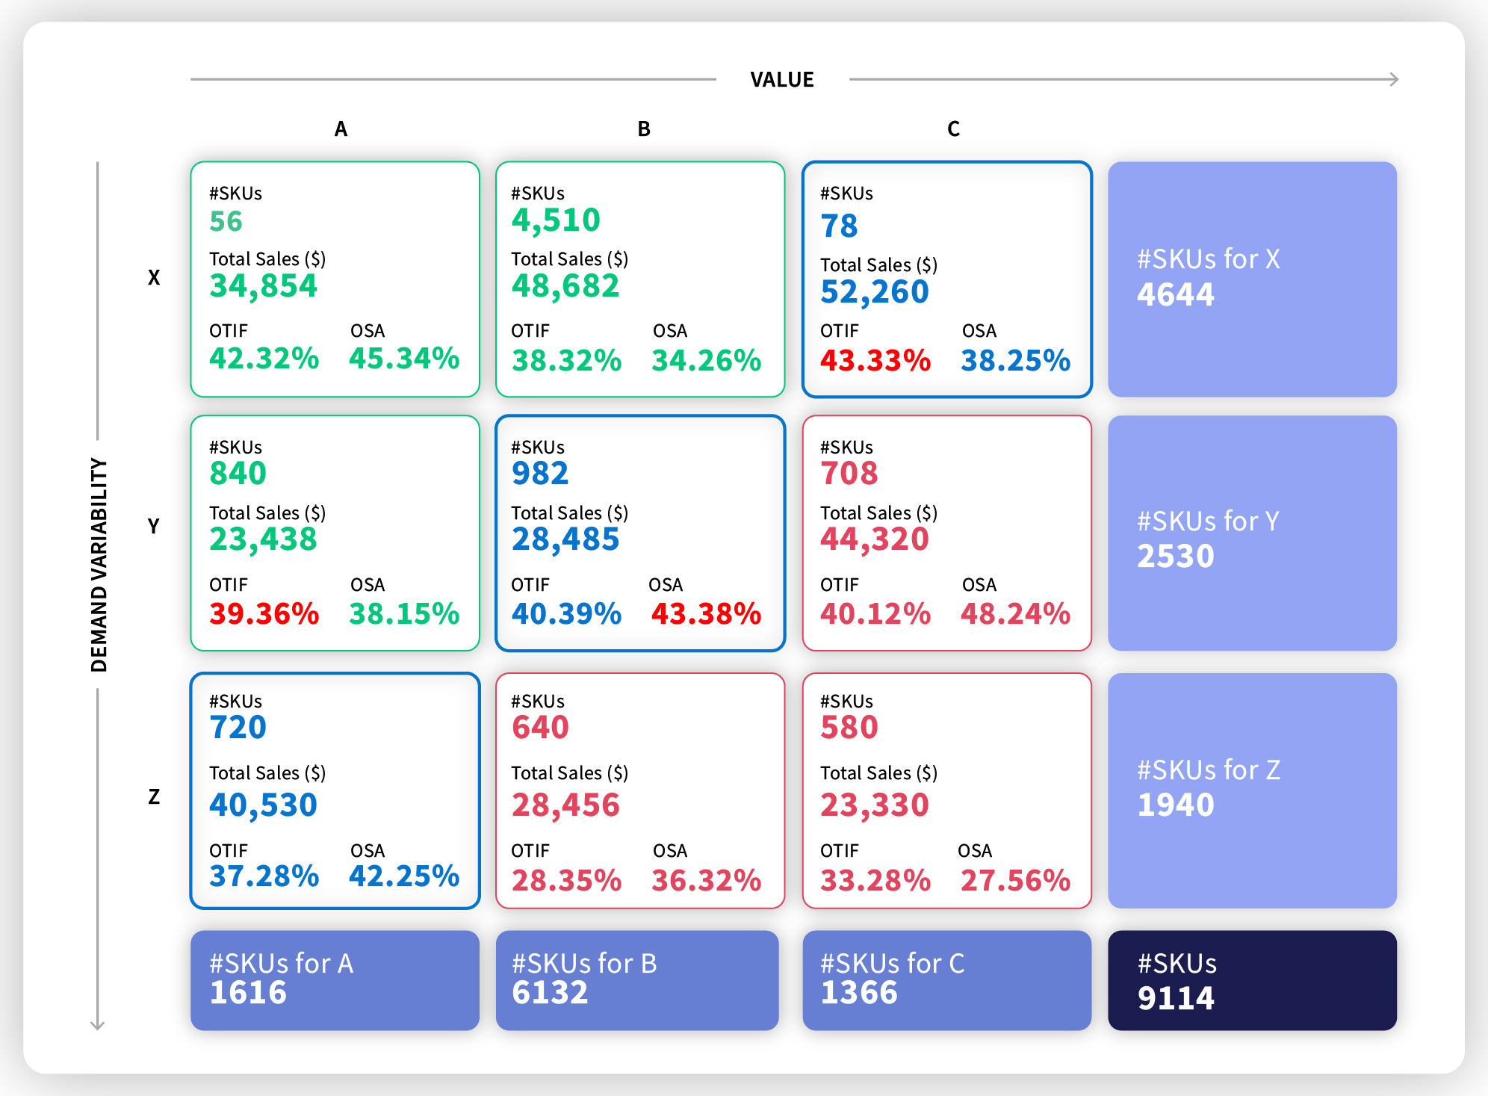
Task: Click OSA value 48.24%
Action: [x=1016, y=614]
